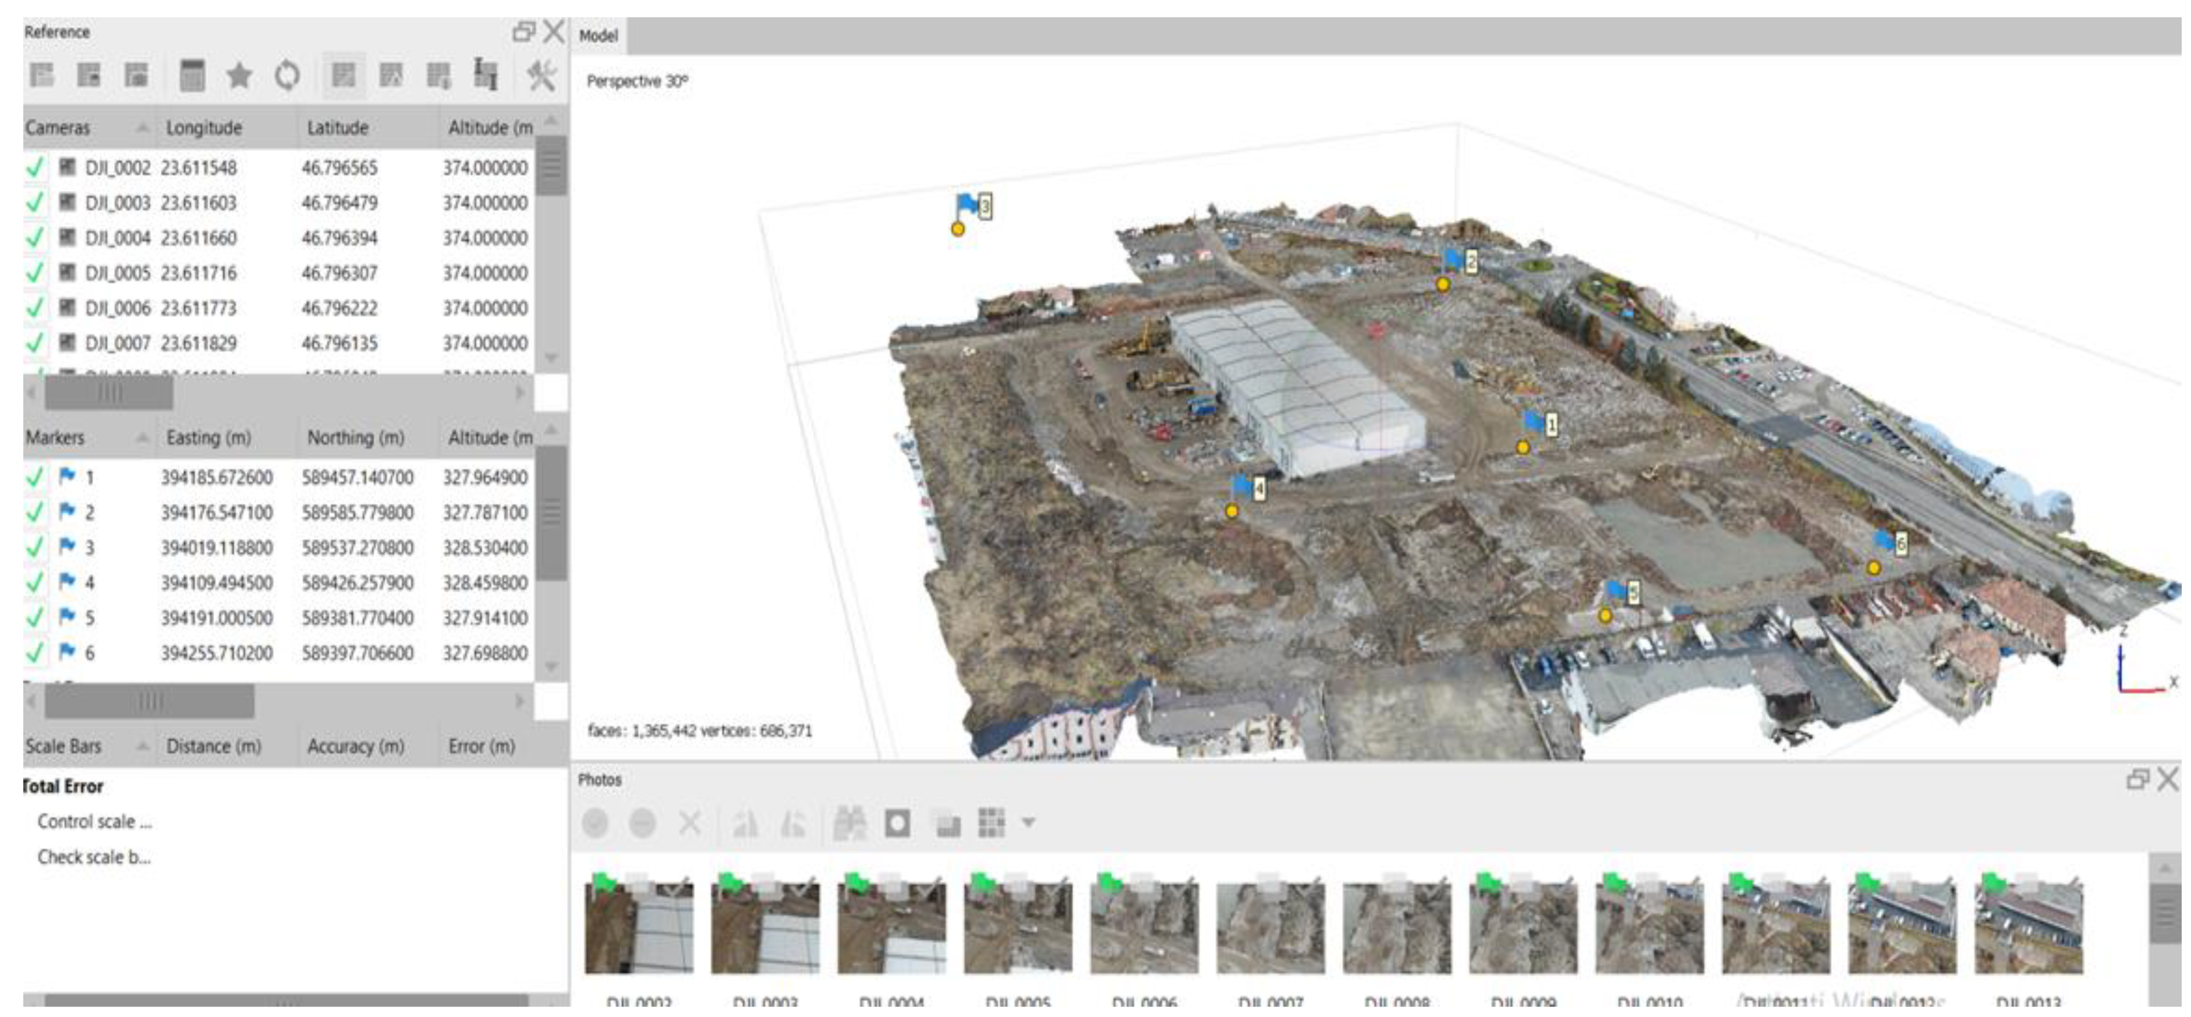Open reference settings wrench-and-hammer icon
The height and width of the screenshot is (1017, 2191).
click(x=541, y=76)
